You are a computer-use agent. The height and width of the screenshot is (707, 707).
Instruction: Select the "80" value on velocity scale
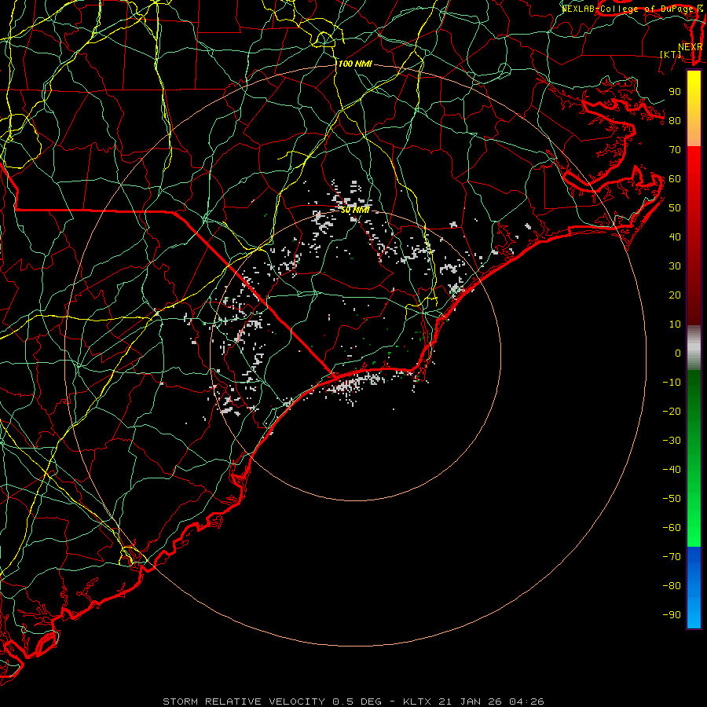pos(675,121)
